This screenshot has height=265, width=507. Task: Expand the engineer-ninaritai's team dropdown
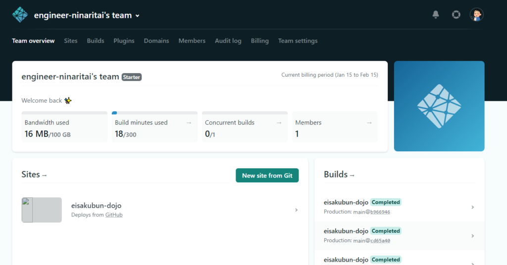(138, 16)
